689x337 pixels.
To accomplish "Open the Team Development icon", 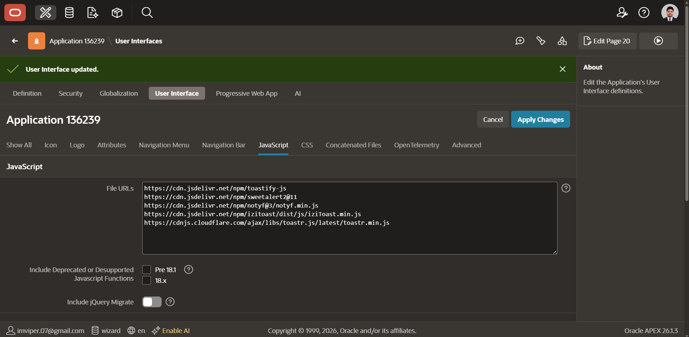I will [93, 13].
